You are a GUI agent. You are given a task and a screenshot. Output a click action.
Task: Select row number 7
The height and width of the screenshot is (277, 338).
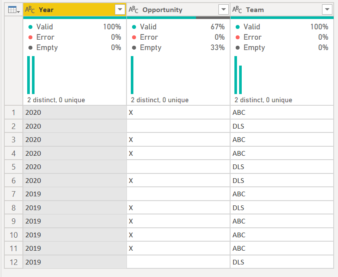tap(13, 194)
